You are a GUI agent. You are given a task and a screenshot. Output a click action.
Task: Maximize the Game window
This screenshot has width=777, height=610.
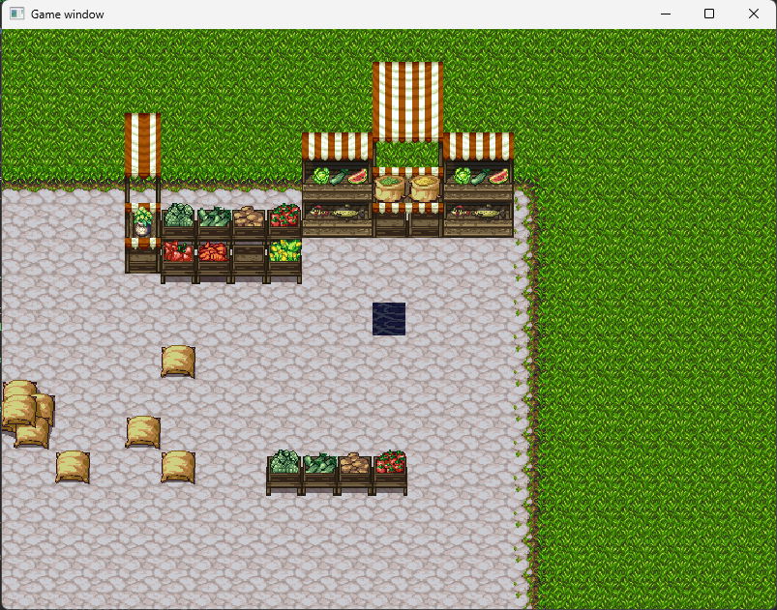(709, 14)
